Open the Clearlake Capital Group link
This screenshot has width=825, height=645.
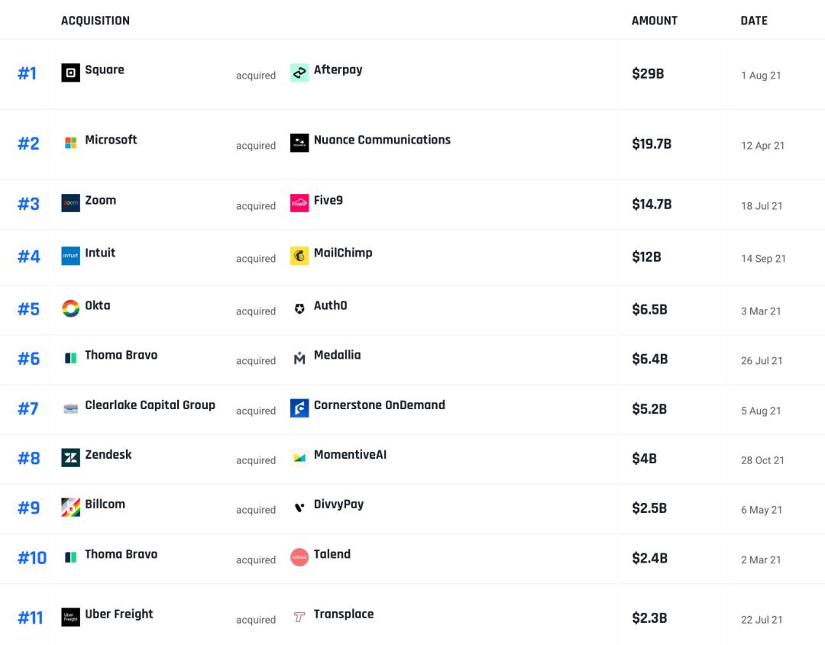point(150,405)
